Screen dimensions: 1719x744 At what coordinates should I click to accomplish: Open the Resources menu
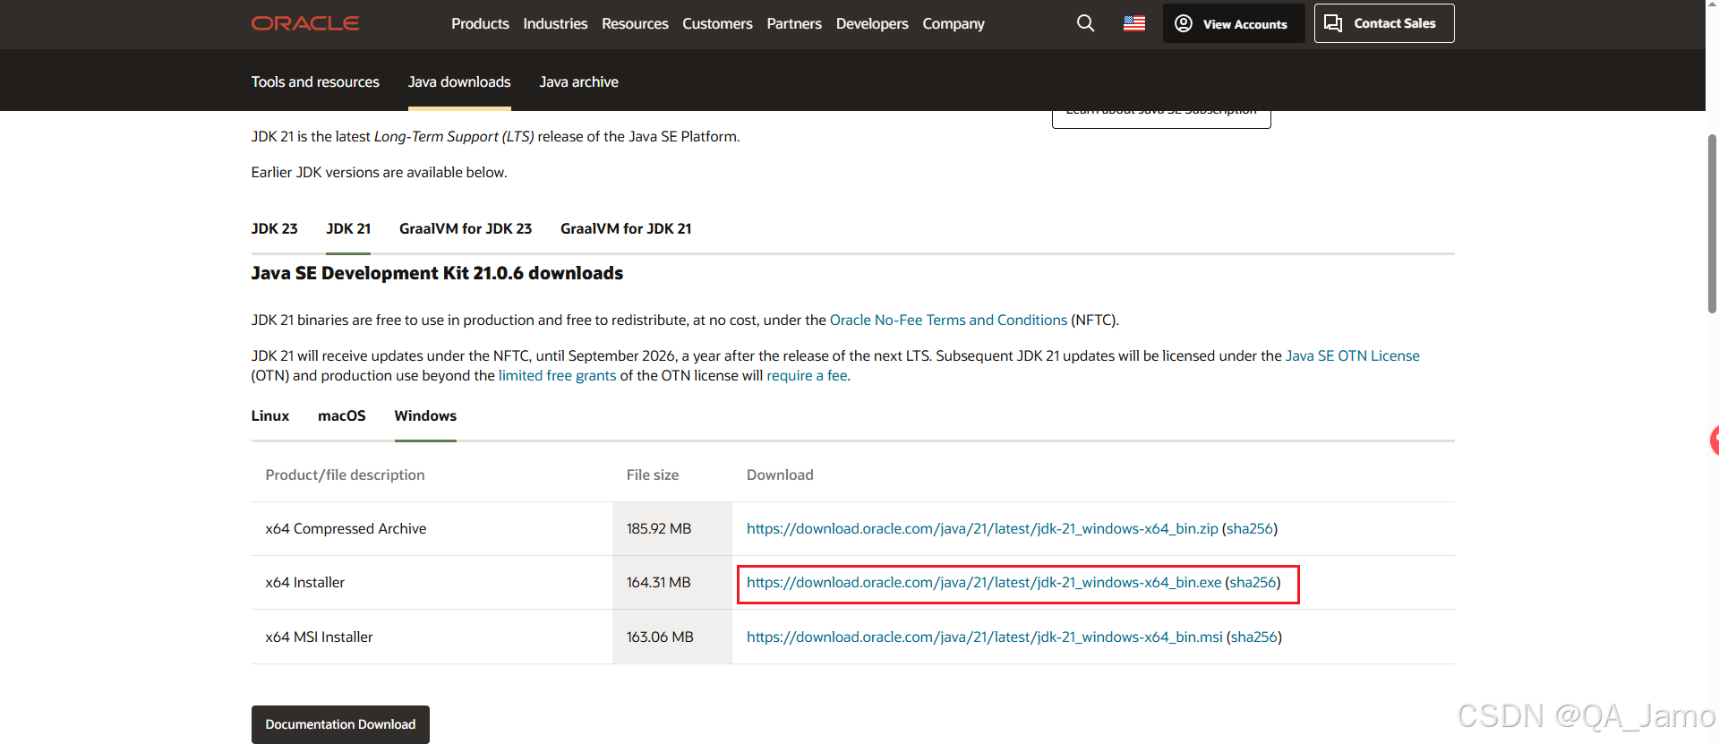(x=635, y=23)
